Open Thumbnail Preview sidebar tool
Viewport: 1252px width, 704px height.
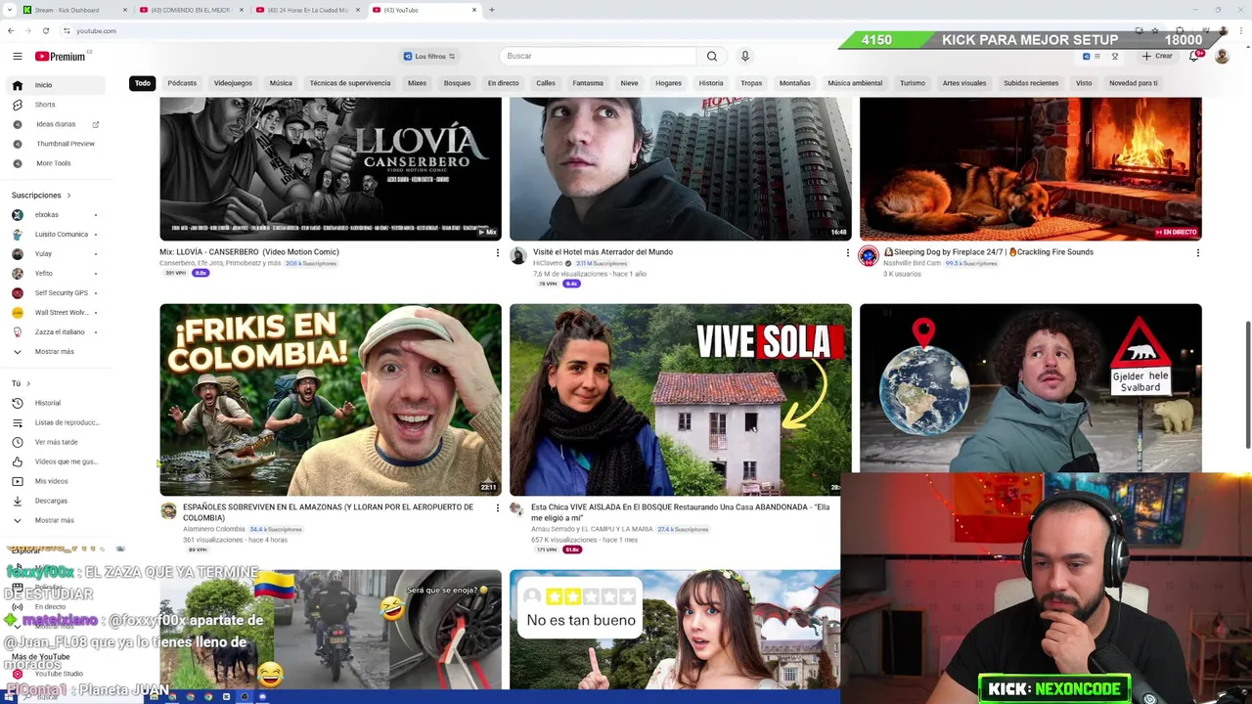point(64,144)
